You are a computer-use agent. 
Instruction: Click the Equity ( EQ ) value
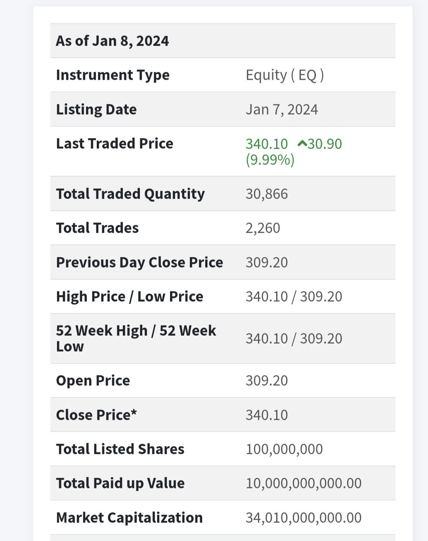click(x=285, y=75)
